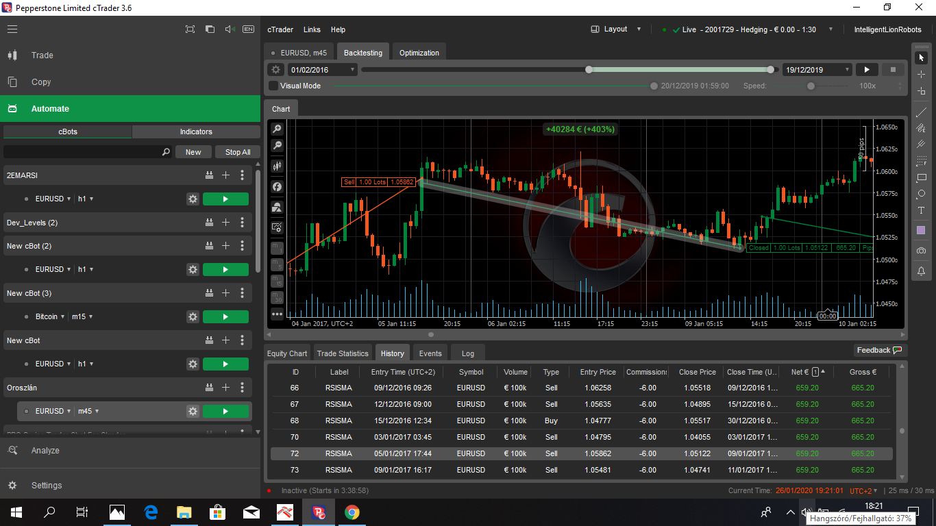The width and height of the screenshot is (936, 526).
Task: Select the trend line drawing tool
Action: 922,112
